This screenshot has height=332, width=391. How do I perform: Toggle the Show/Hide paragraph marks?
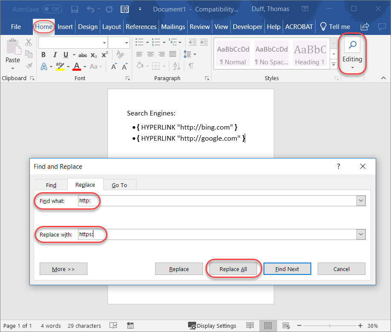click(x=191, y=66)
